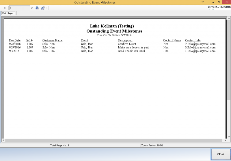This screenshot has width=231, height=161.
Task: Select the Due Date column header
Action: point(15,40)
